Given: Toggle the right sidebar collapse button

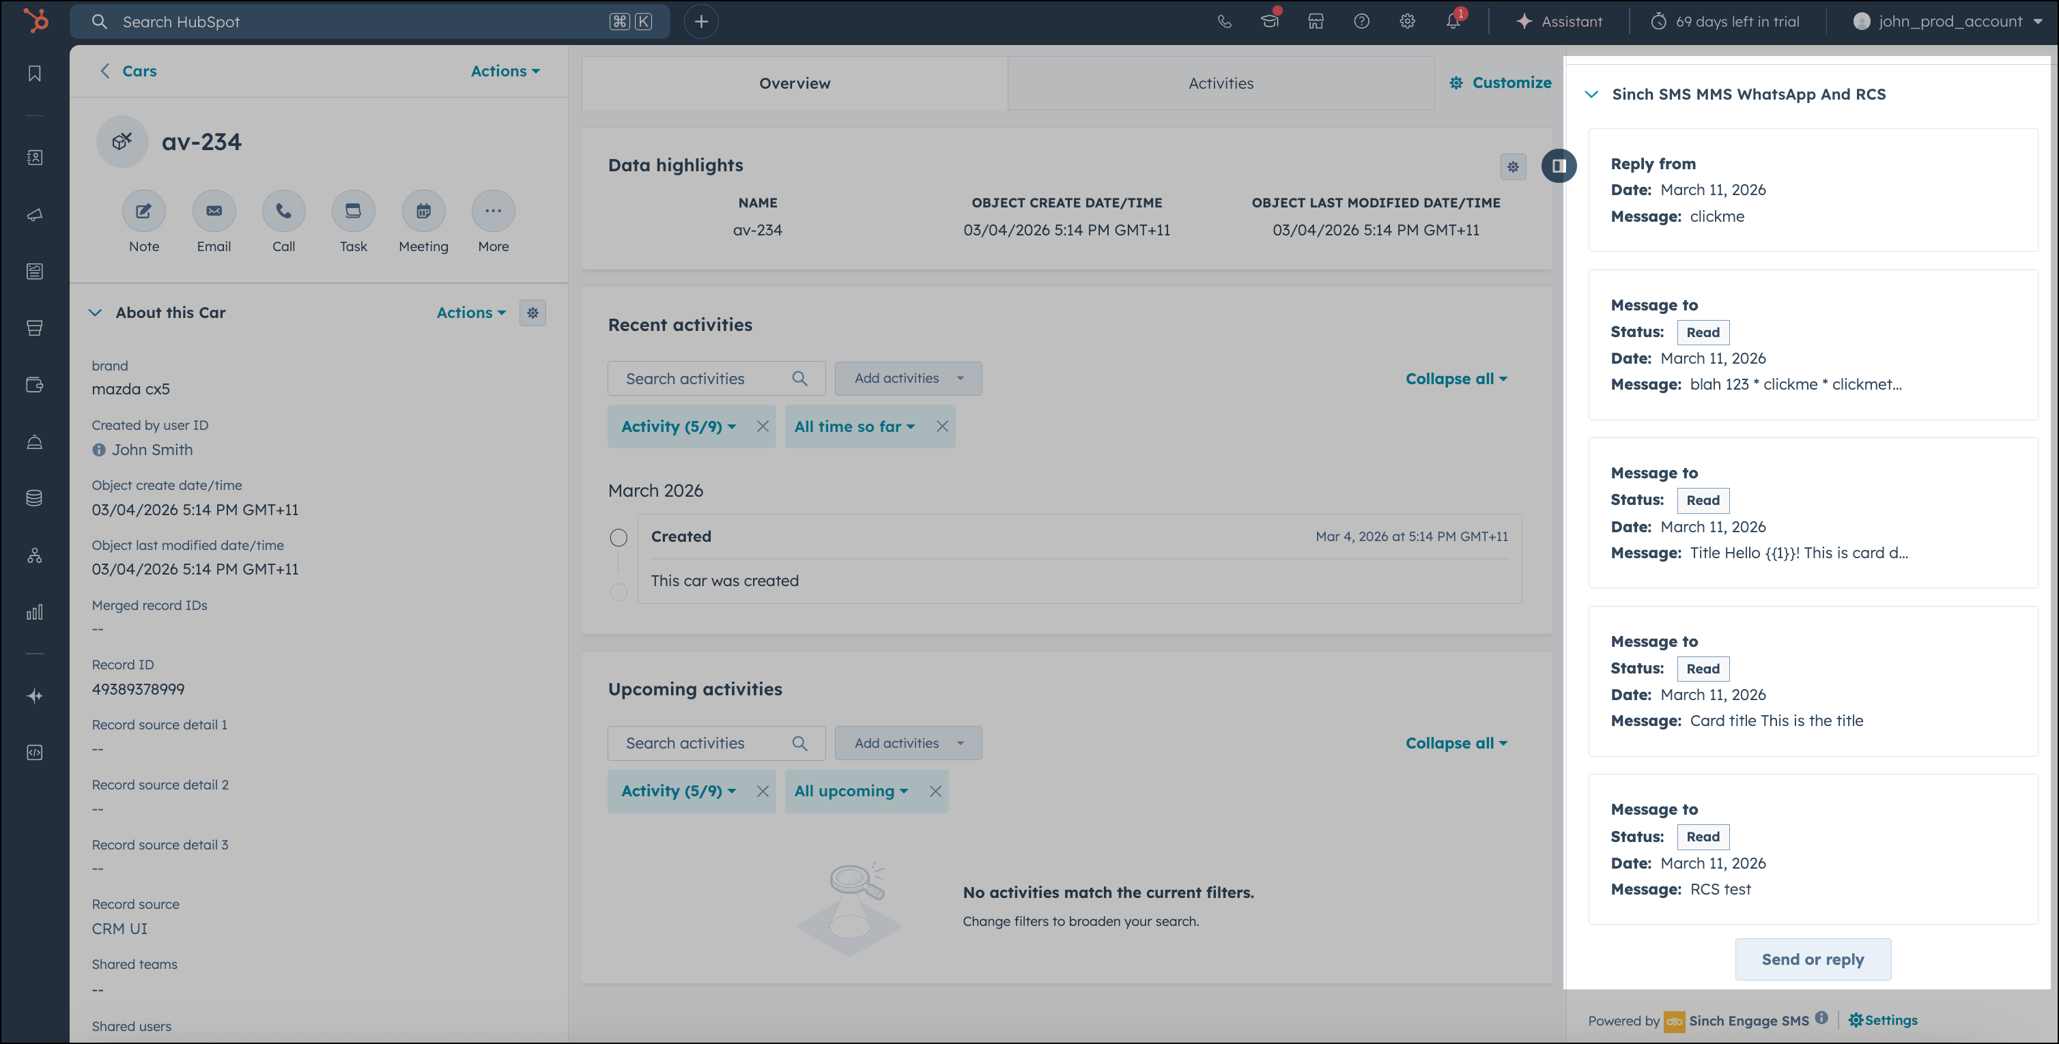Looking at the screenshot, I should pyautogui.click(x=1559, y=165).
